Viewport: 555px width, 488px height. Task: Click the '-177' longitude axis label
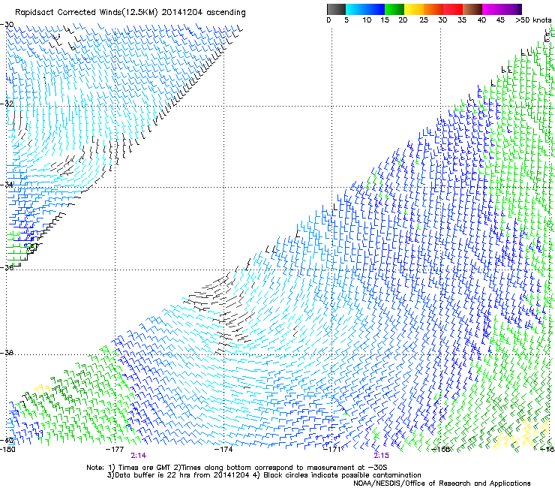pos(115,449)
